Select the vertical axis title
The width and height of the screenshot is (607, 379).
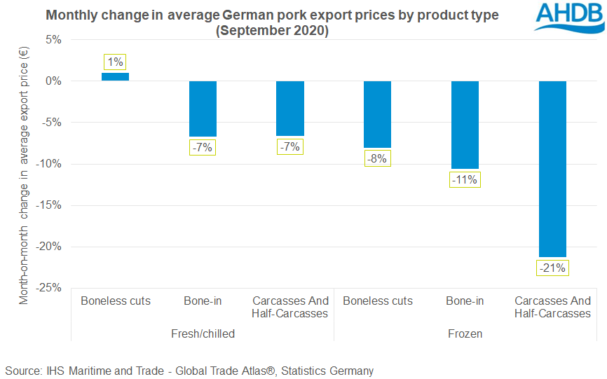[24, 176]
